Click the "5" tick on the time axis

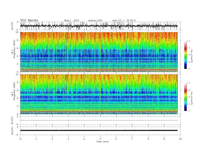pos(100,139)
